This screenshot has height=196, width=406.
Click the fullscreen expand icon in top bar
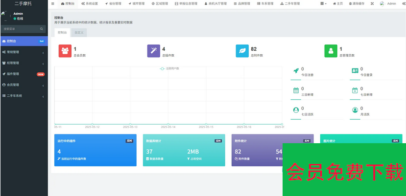click(x=372, y=3)
